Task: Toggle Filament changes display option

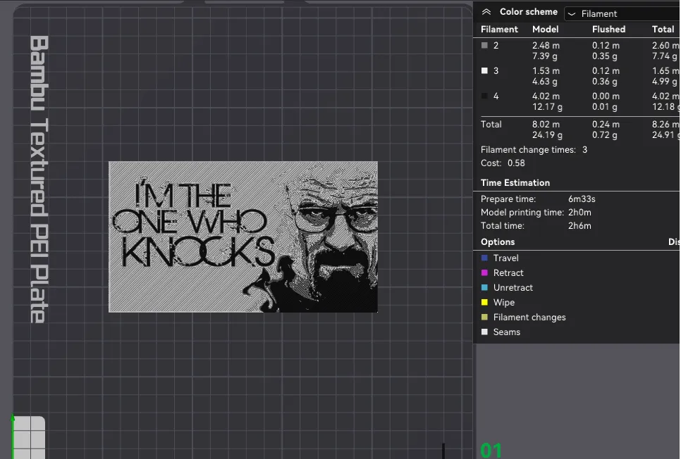Action: tap(485, 317)
